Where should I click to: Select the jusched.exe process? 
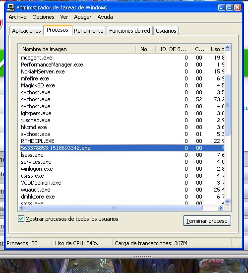pos(123,120)
